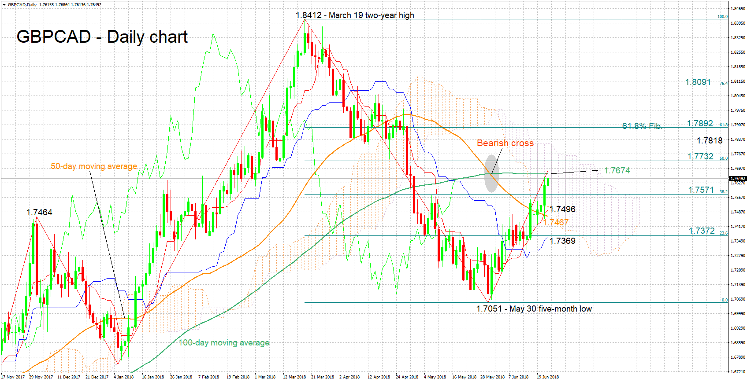
Task: Select the "21 Mar 2018" date label
Action: point(323,377)
